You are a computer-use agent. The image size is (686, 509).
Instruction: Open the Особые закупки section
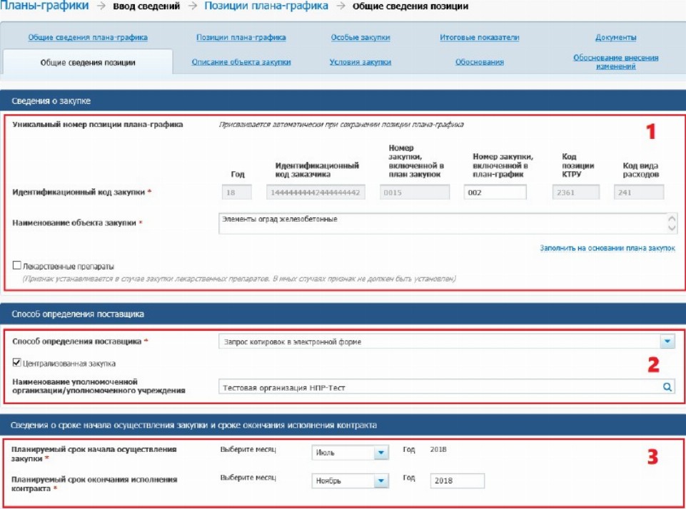360,37
